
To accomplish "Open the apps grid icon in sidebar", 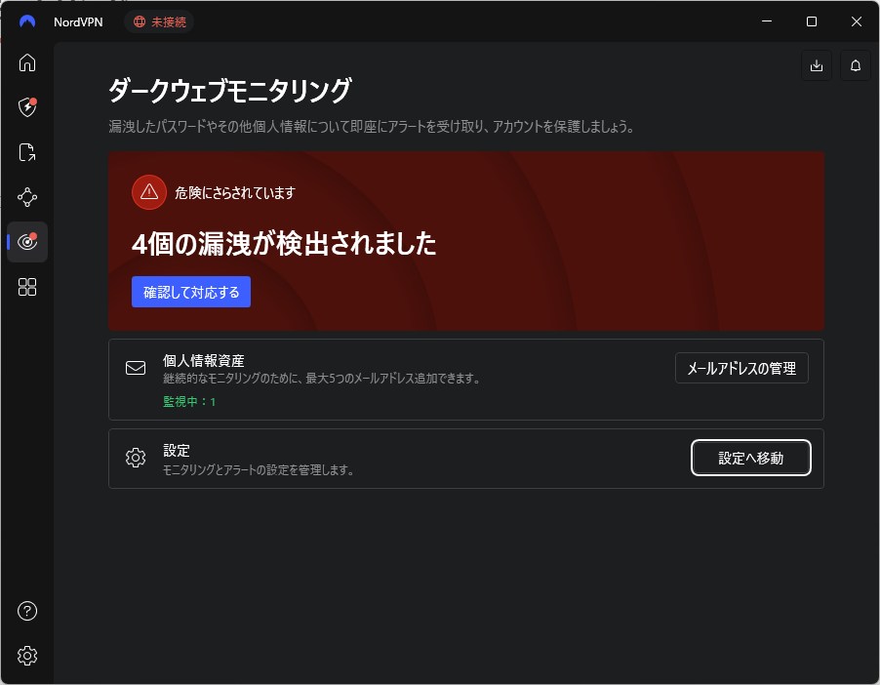I will tap(27, 287).
